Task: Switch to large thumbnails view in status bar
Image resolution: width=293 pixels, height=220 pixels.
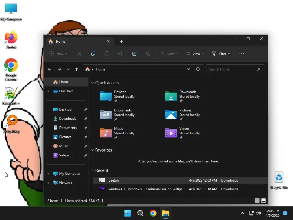Action: click(x=264, y=201)
